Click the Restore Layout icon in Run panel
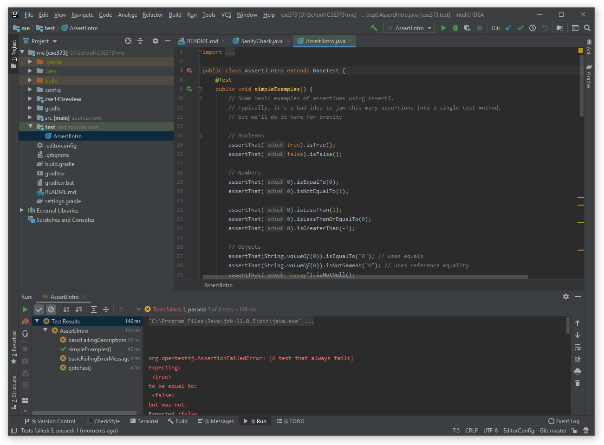 click(x=25, y=400)
